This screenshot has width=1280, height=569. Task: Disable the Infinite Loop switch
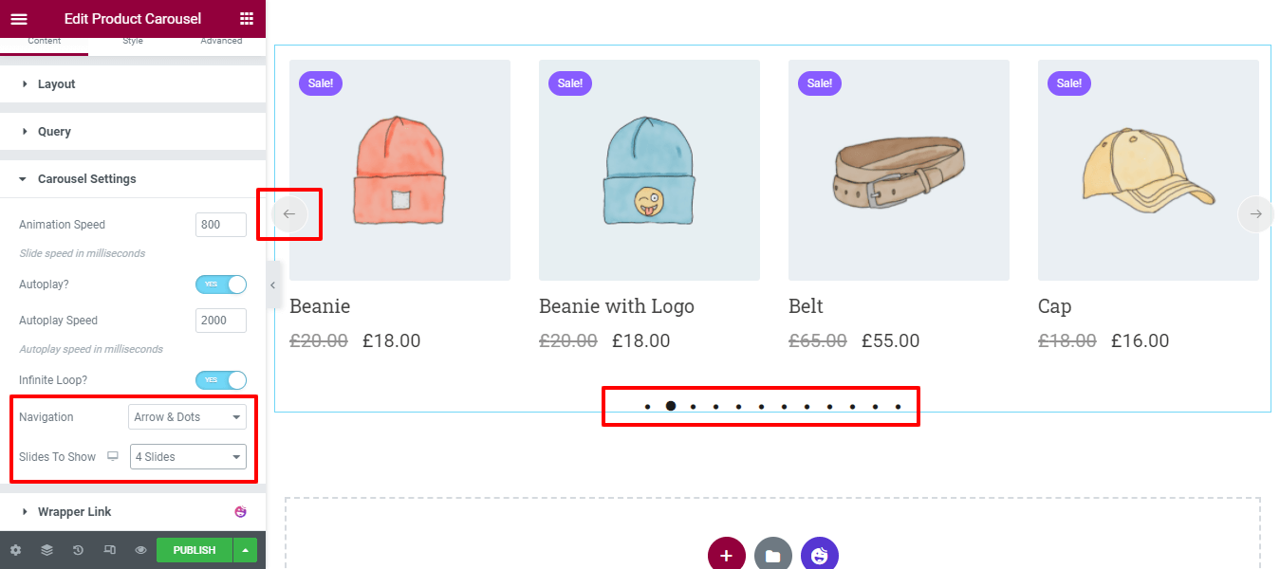pos(221,379)
